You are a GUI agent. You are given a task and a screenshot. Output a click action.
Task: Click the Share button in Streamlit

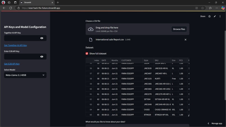point(203,16)
